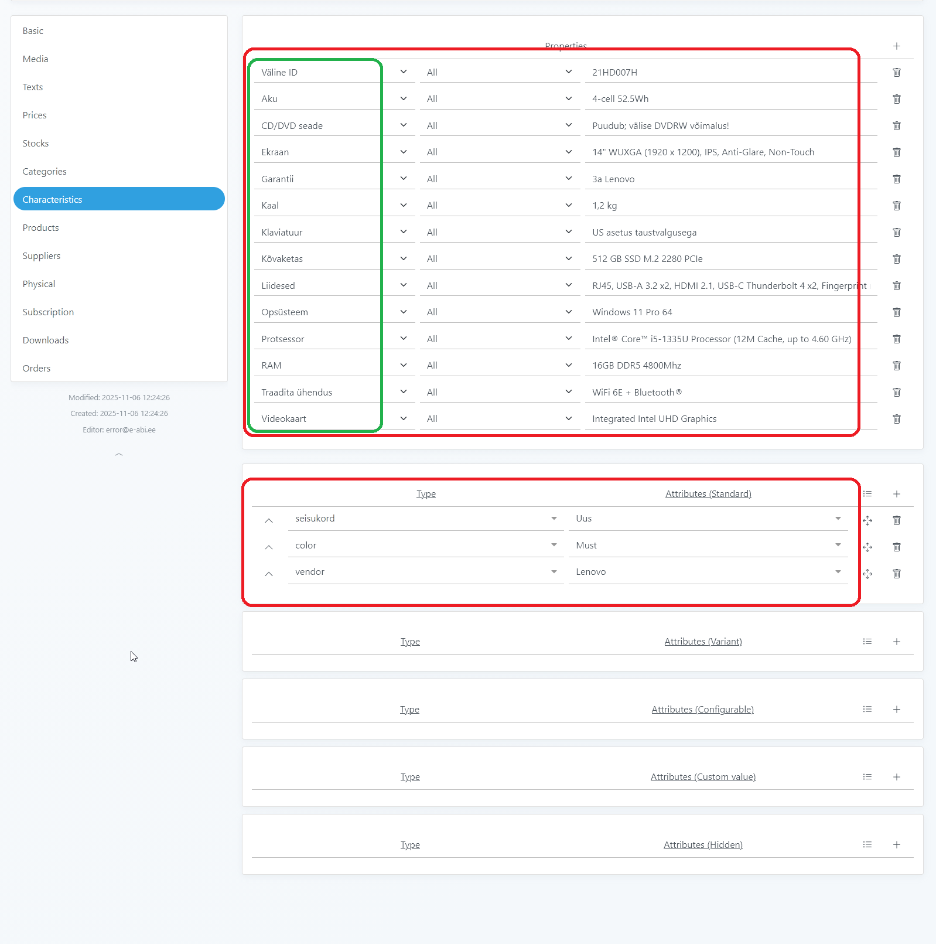Click the Attributes (Custom value) header link
936x944 pixels.
(x=703, y=777)
